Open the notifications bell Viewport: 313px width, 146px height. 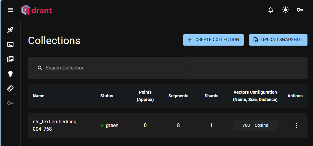click(x=270, y=10)
